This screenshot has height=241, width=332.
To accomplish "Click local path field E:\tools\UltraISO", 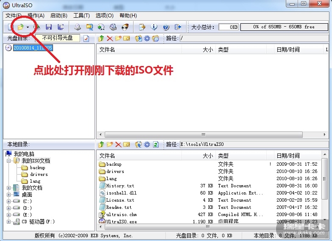I will click(254, 145).
